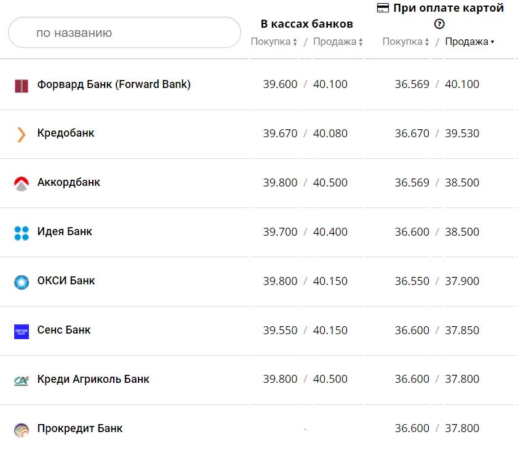Click the Идея Банк blue dots logo
This screenshot has width=518, height=453.
point(22,233)
